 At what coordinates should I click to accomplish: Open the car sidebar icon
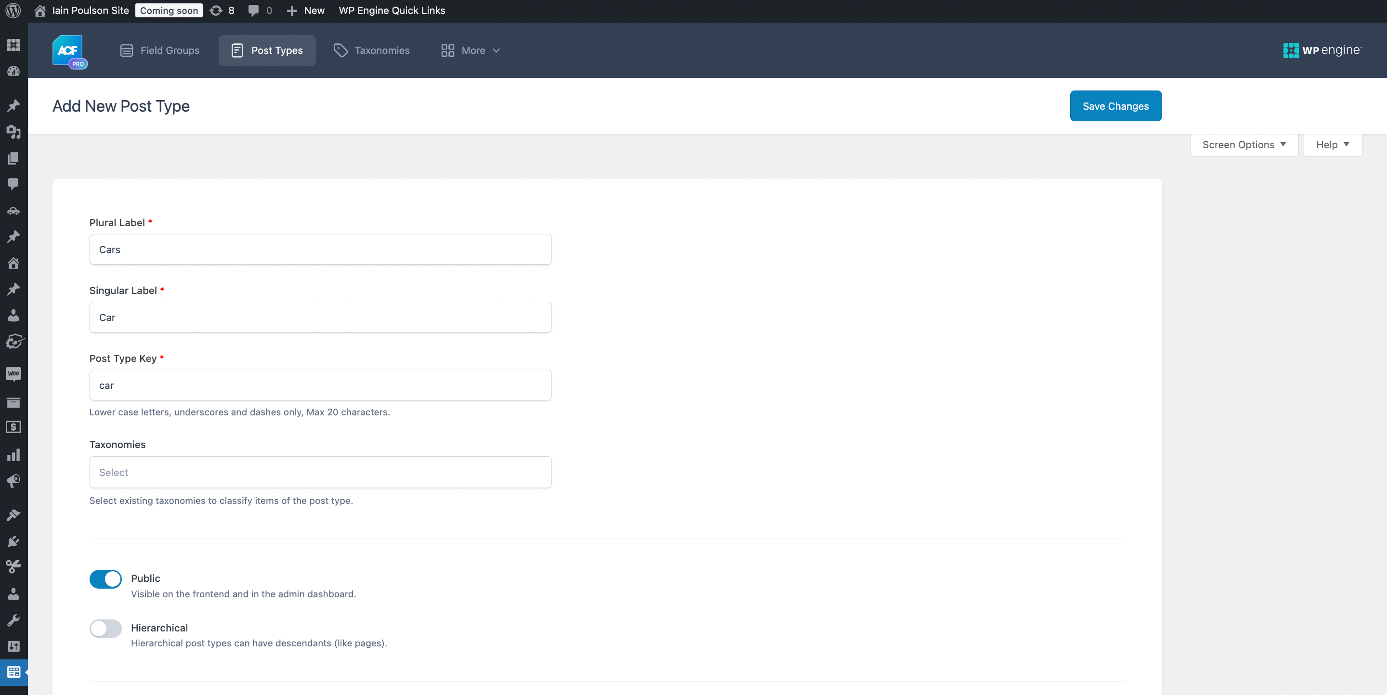coord(13,210)
